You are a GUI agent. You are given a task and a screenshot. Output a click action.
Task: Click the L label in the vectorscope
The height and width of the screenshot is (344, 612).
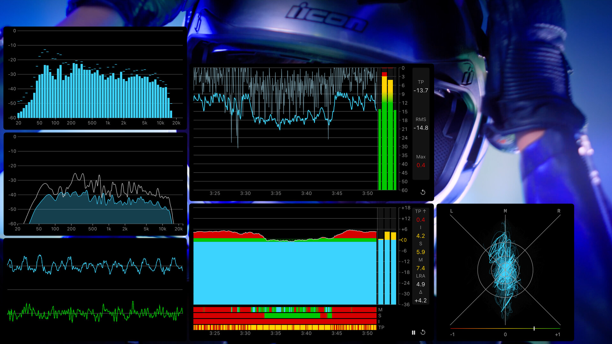coord(451,211)
